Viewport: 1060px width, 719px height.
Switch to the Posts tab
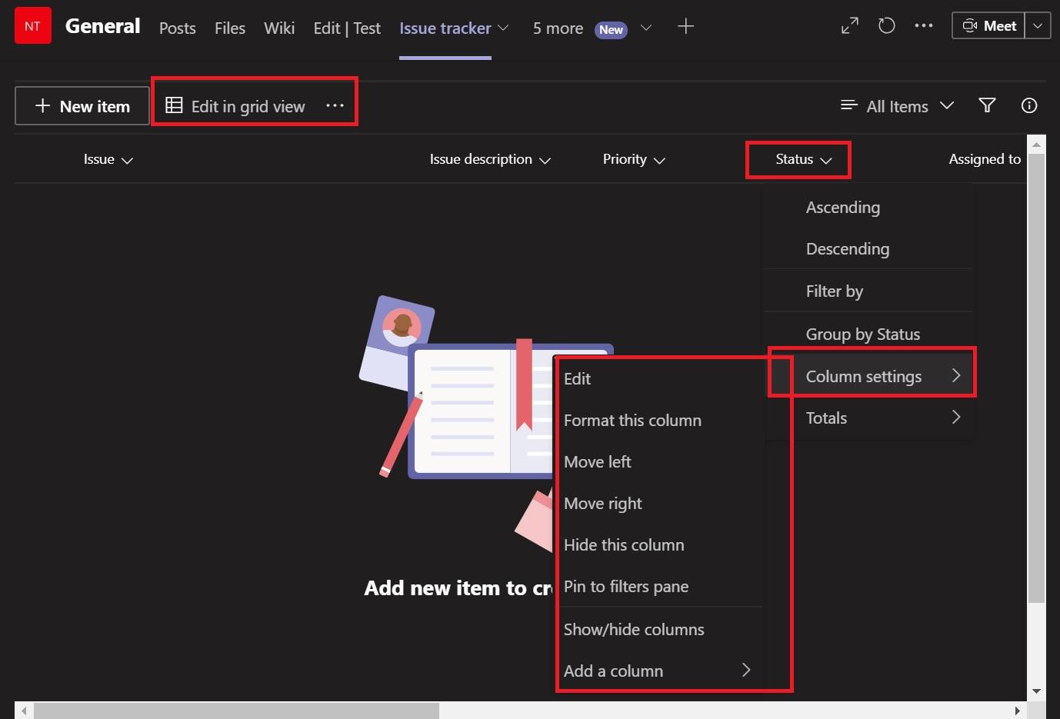click(x=178, y=28)
